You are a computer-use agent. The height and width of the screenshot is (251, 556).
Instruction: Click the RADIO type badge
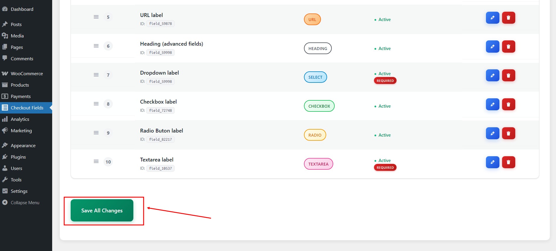click(315, 135)
